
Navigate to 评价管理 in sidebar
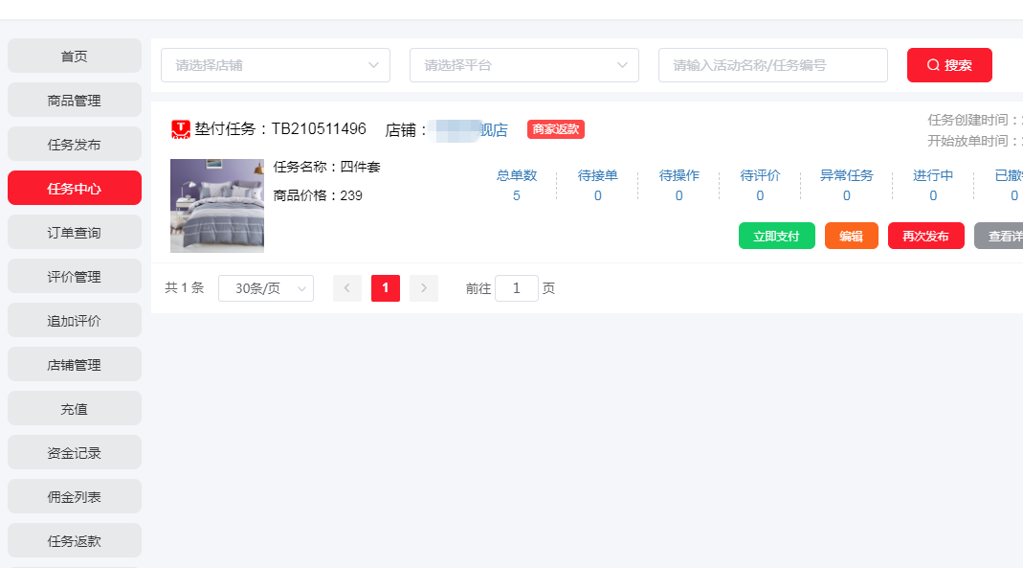point(75,277)
